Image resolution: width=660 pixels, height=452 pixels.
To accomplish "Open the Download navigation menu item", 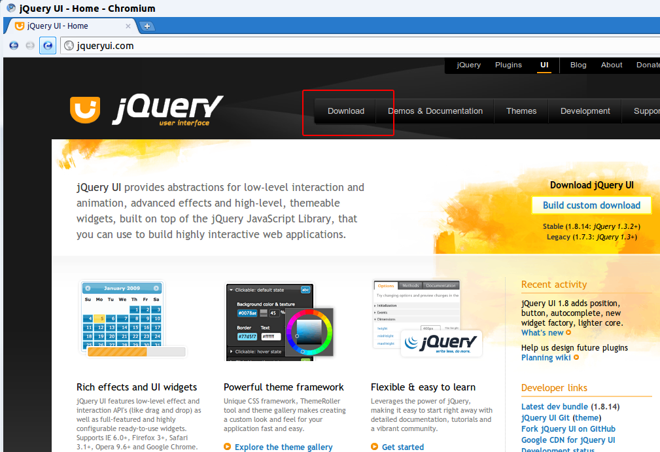I will point(346,111).
